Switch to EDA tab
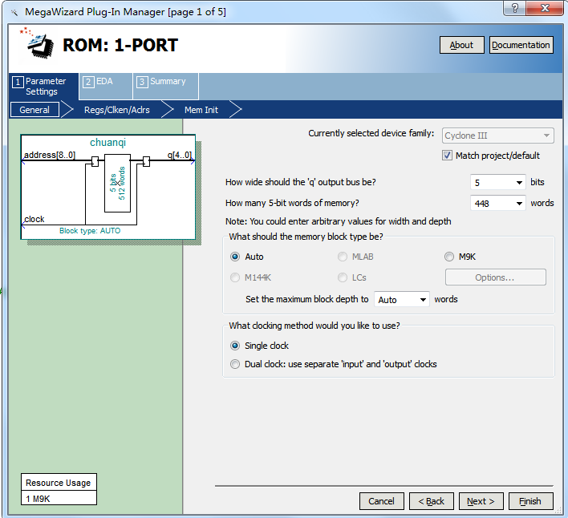This screenshot has width=568, height=518. click(x=106, y=82)
